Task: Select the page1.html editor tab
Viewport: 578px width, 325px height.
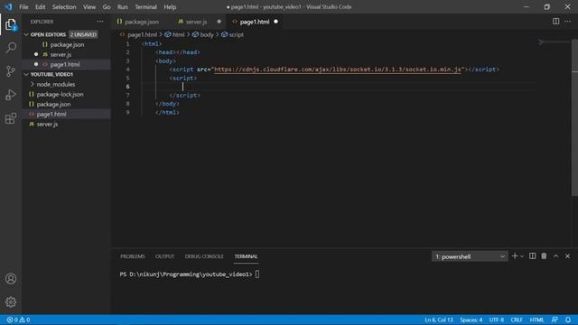Action: click(x=255, y=22)
